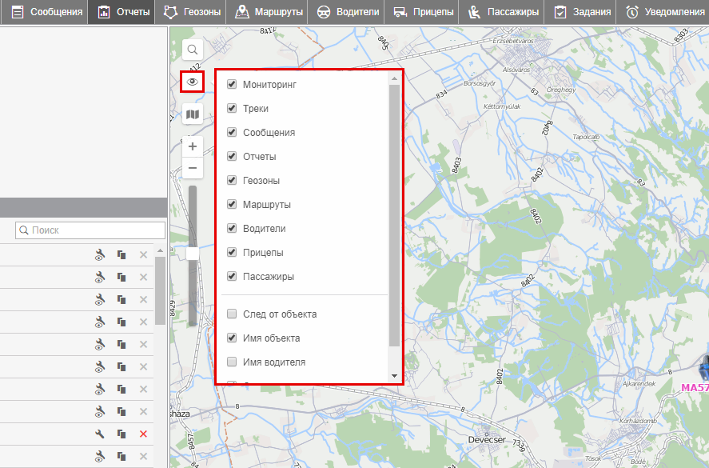Enable the Имя водителя checkbox

tap(232, 362)
